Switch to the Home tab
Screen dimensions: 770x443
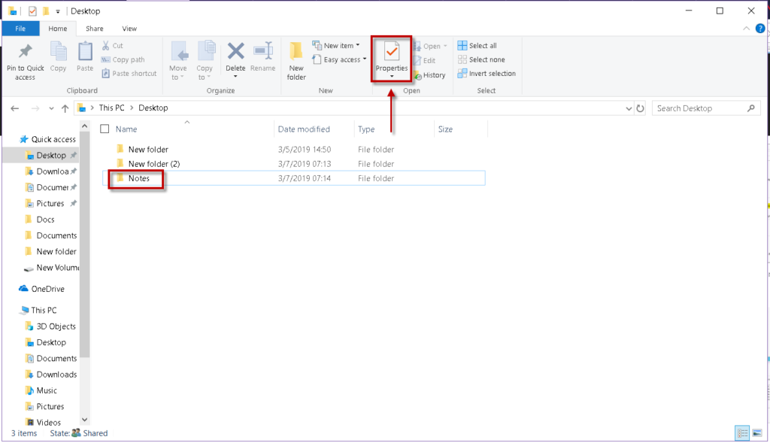[57, 29]
